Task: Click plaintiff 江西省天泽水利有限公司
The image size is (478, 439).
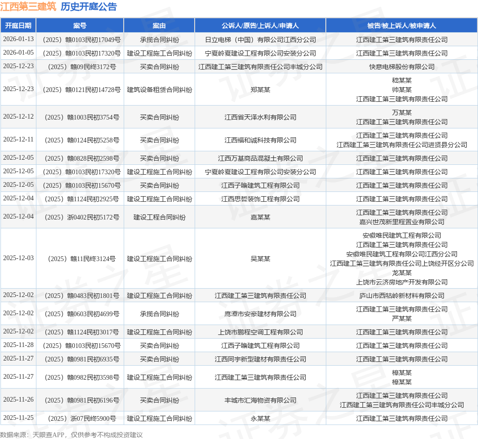Action: pos(260,117)
